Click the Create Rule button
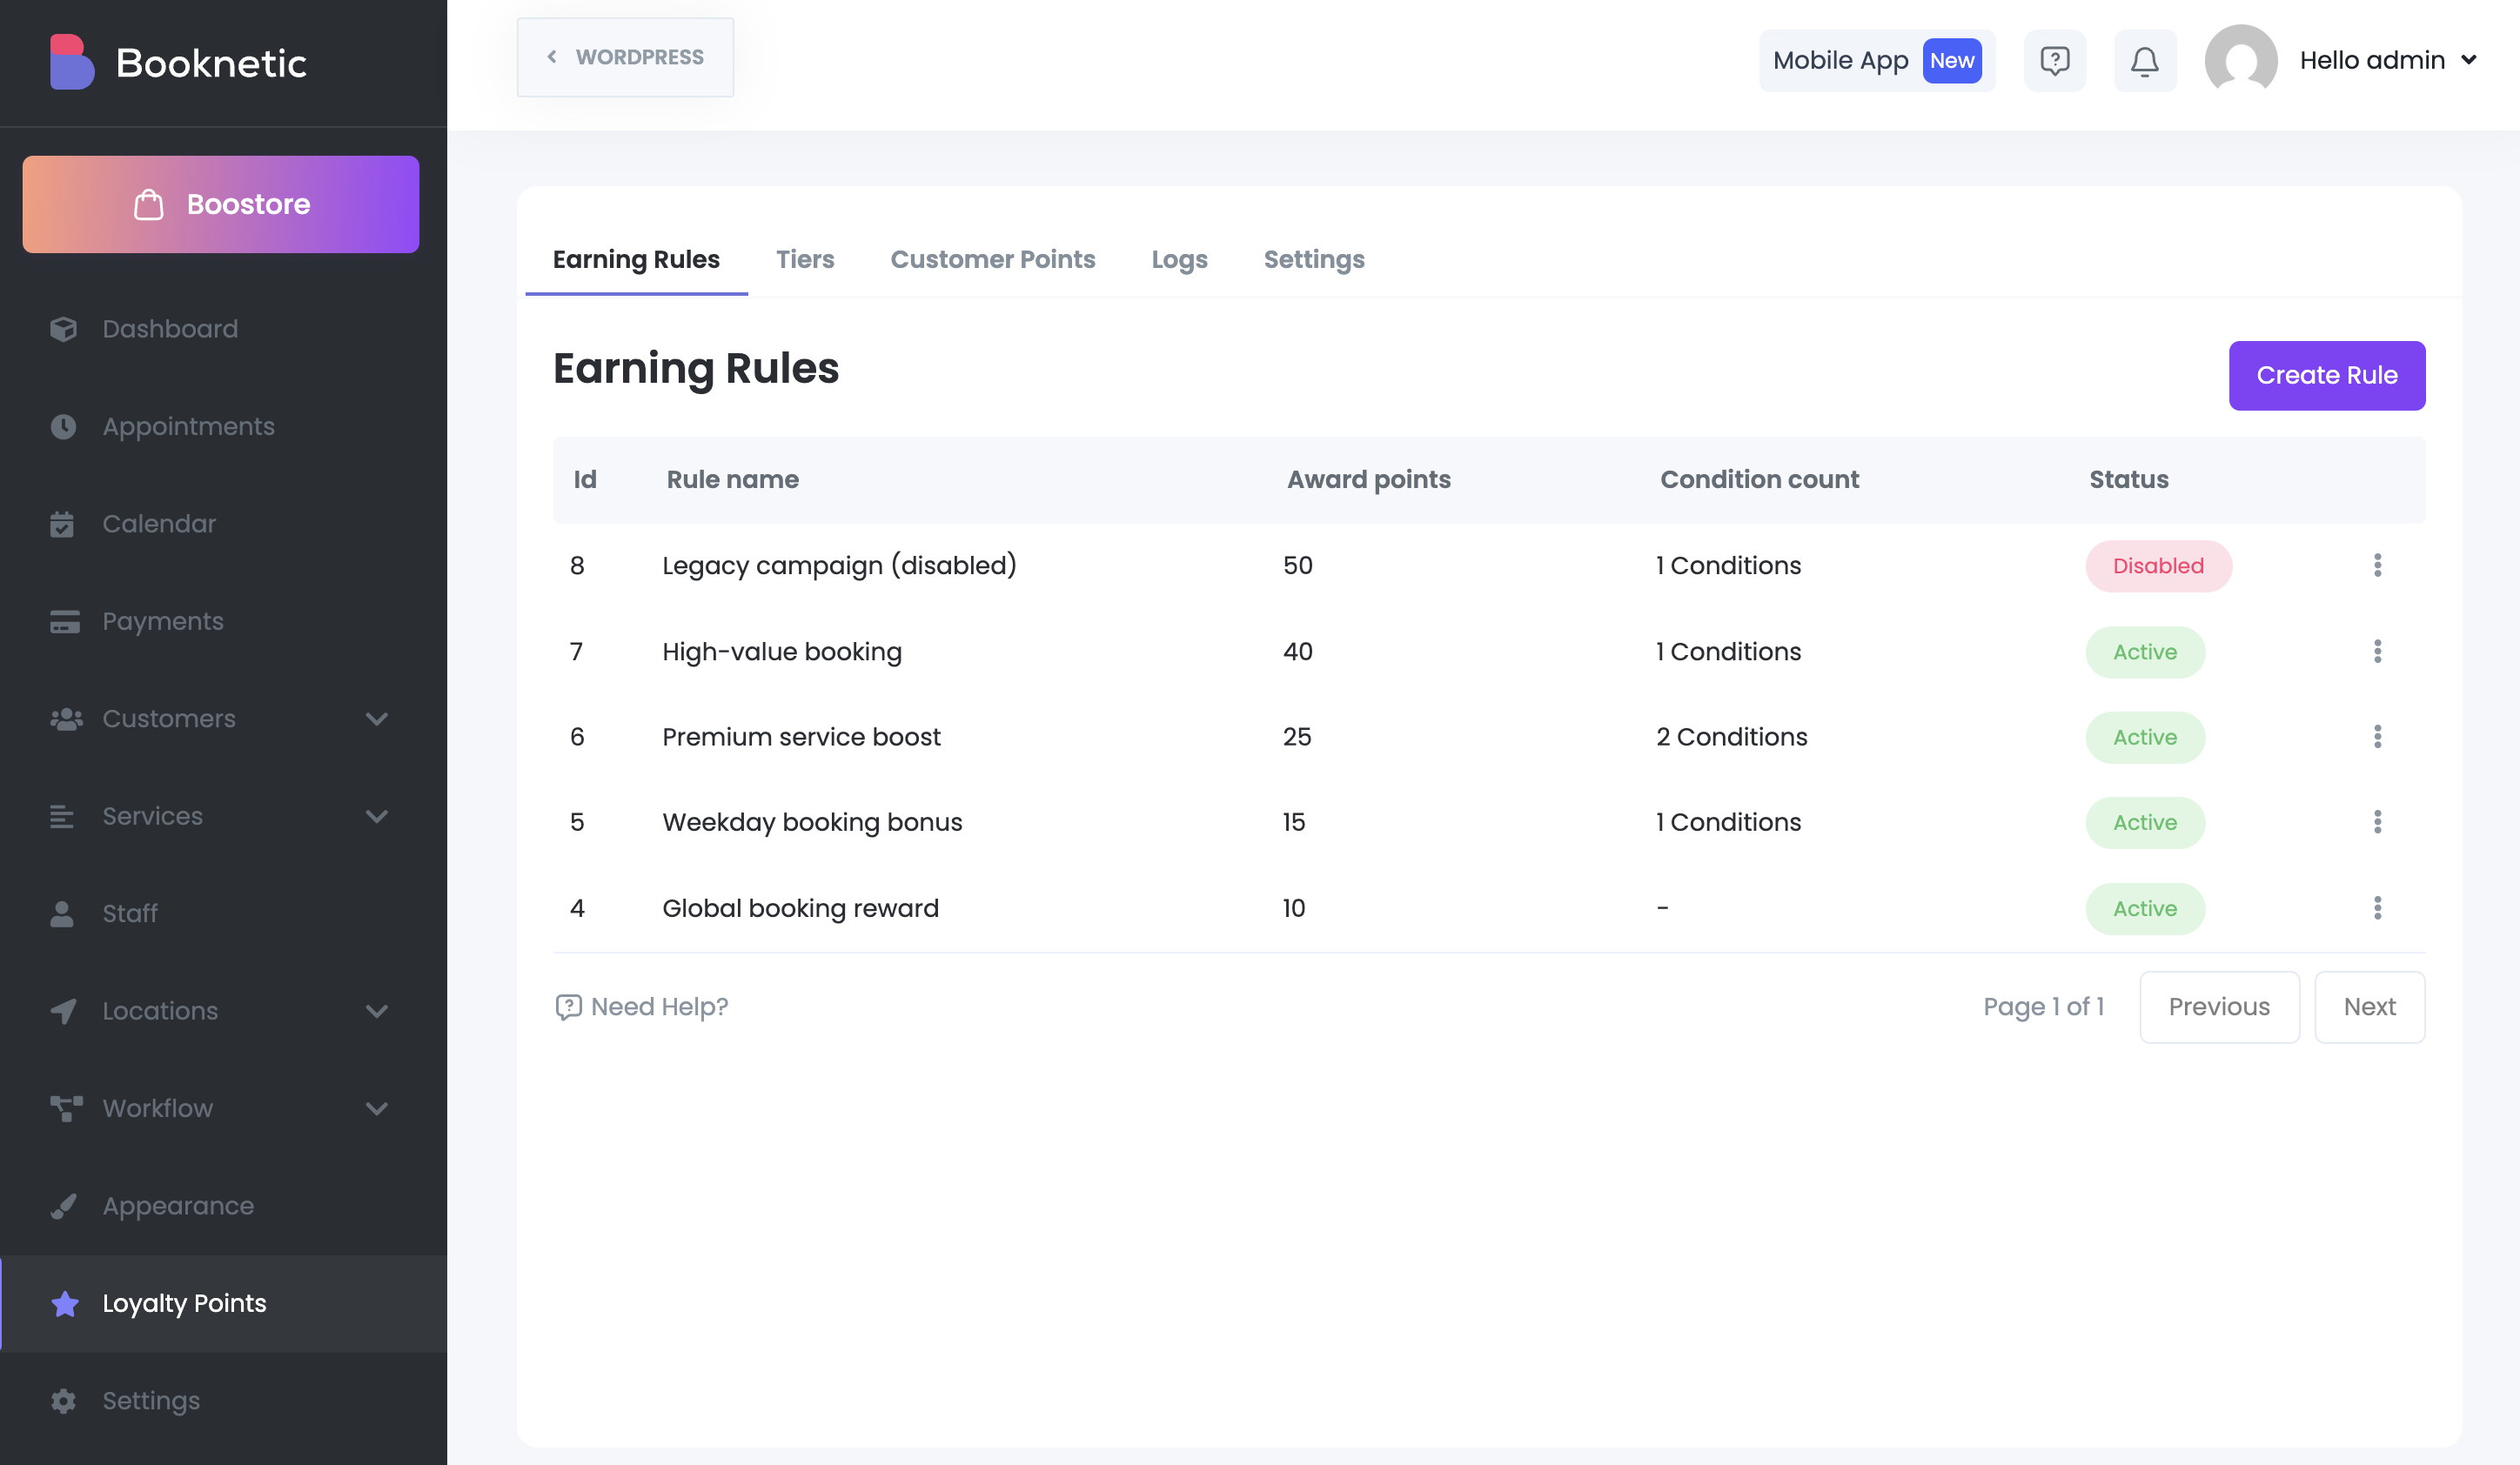2520x1465 pixels. 2326,375
